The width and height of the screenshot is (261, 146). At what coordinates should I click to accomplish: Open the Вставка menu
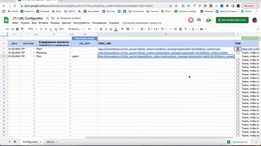pyautogui.click(x=43, y=23)
